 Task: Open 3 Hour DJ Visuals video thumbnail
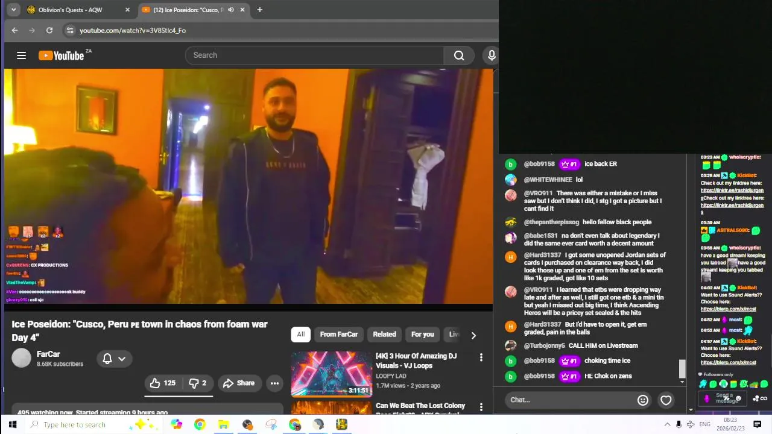pyautogui.click(x=331, y=374)
